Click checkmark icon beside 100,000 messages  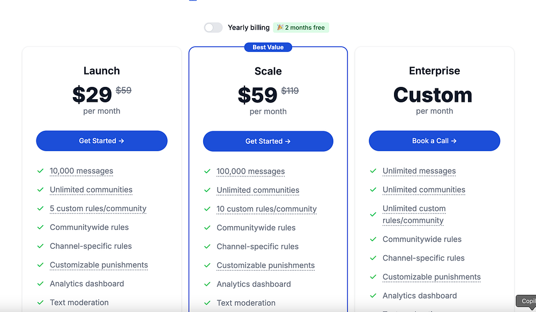click(x=207, y=171)
